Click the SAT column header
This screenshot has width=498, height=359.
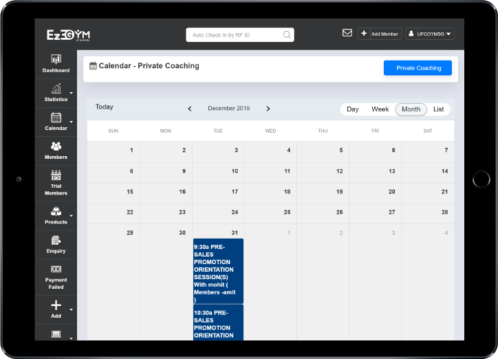(x=428, y=131)
